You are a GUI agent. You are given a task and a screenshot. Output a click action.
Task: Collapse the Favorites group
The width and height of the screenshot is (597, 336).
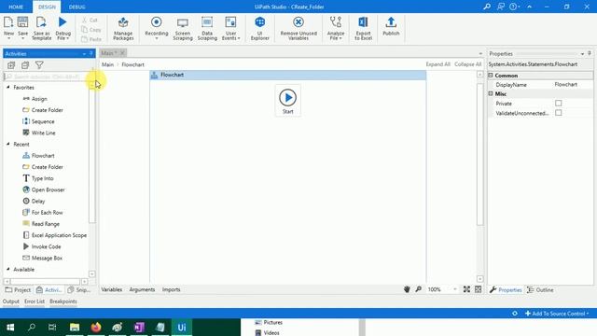(8, 87)
